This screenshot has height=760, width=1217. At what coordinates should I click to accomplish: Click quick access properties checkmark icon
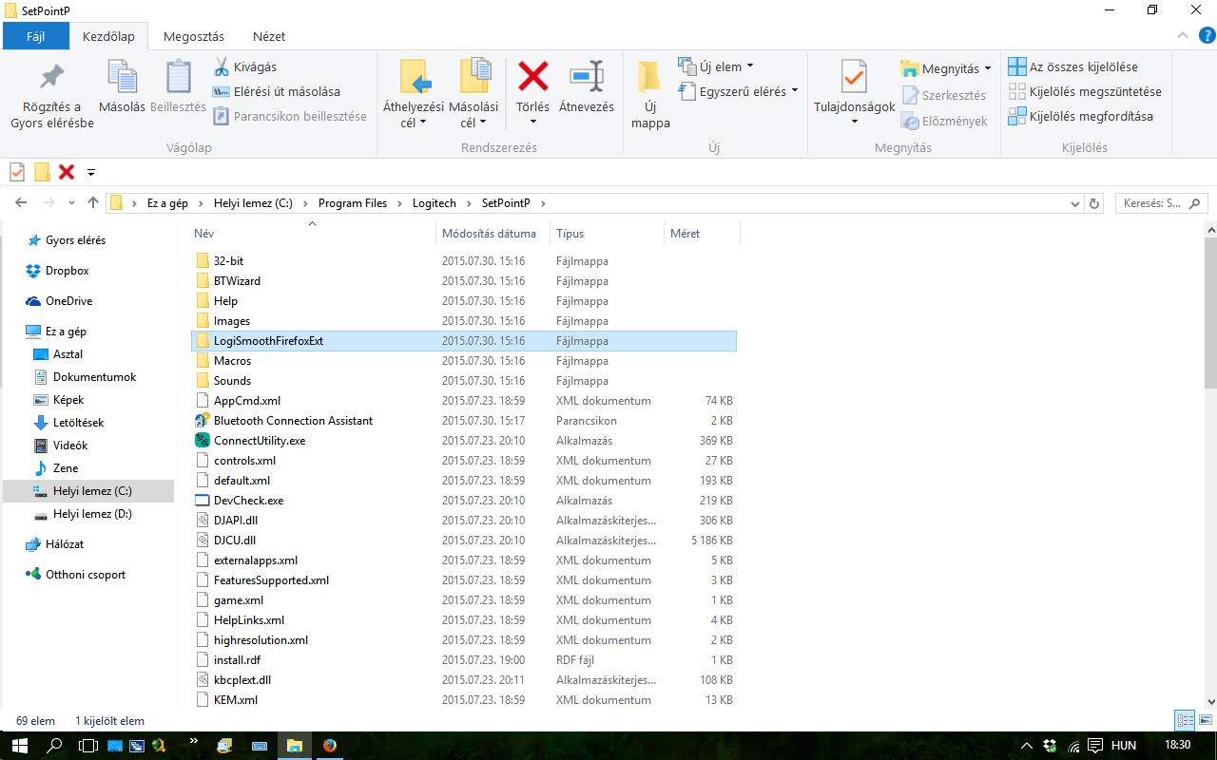(x=17, y=171)
